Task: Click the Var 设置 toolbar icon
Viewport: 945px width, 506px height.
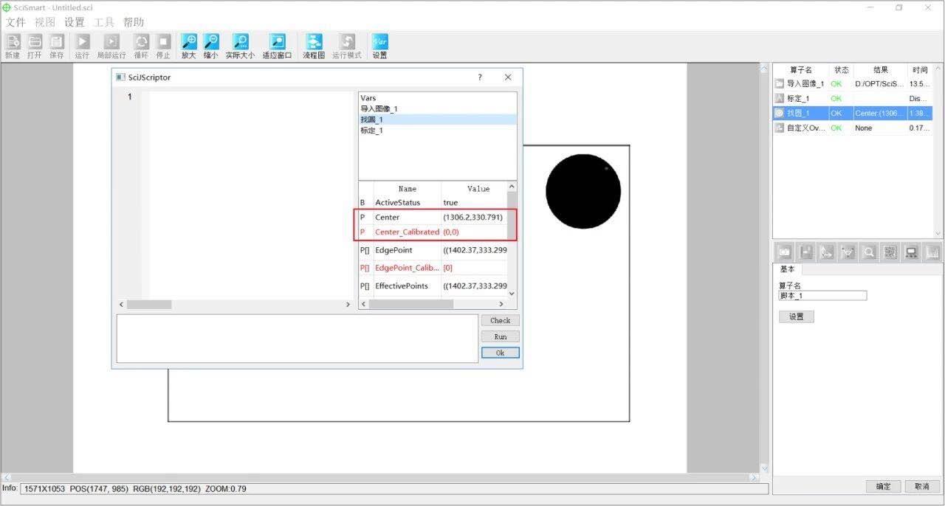Action: pos(379,43)
